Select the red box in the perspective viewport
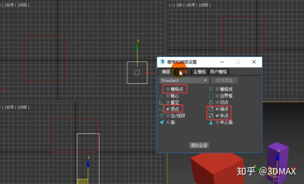 [x=217, y=168]
